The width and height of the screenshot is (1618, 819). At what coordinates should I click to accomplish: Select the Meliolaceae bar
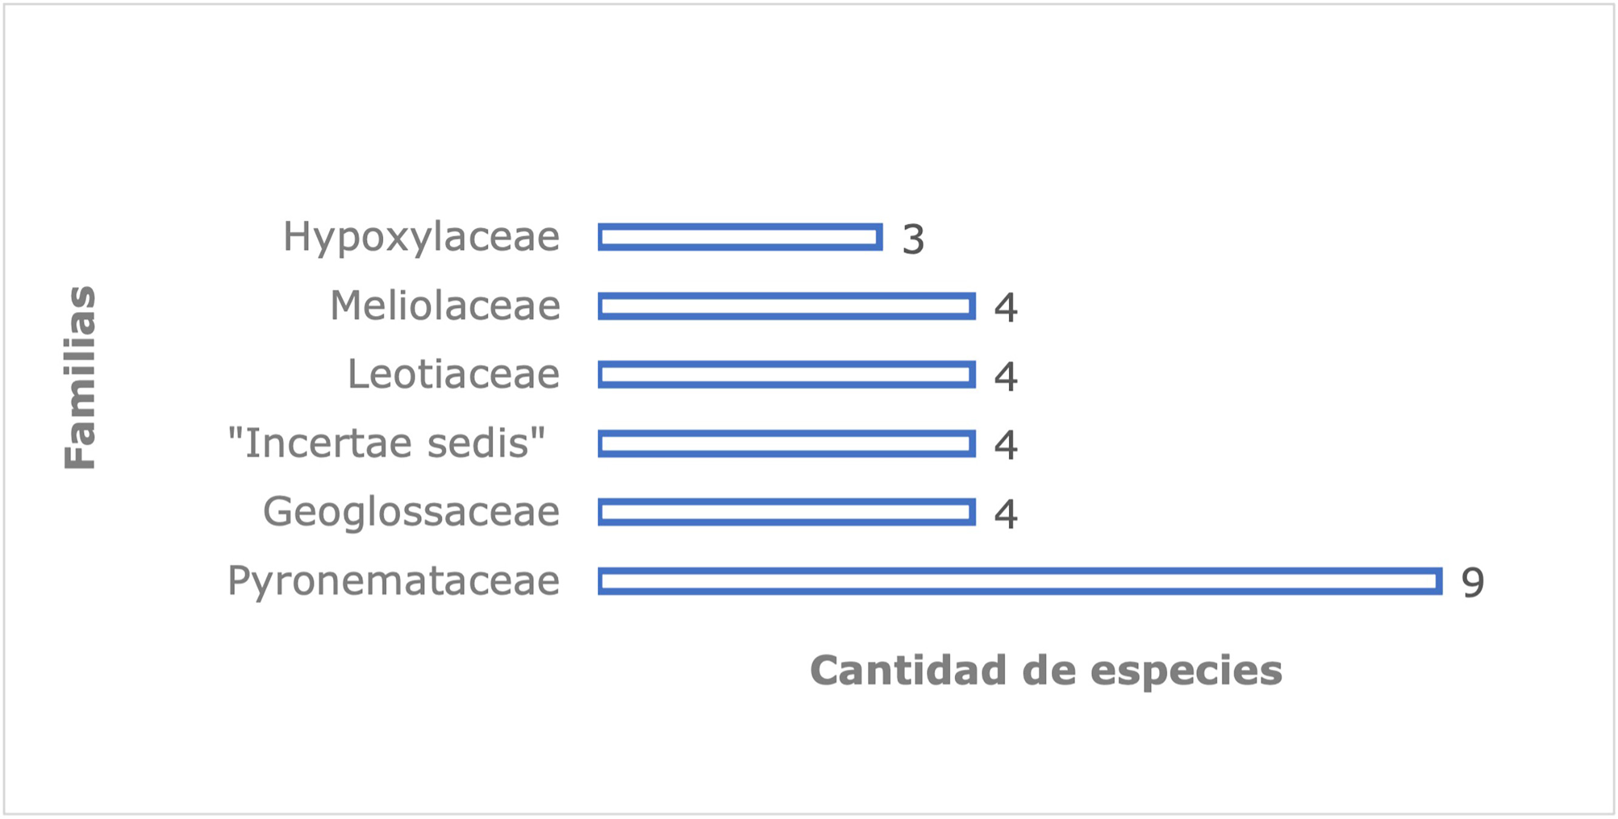[787, 306]
